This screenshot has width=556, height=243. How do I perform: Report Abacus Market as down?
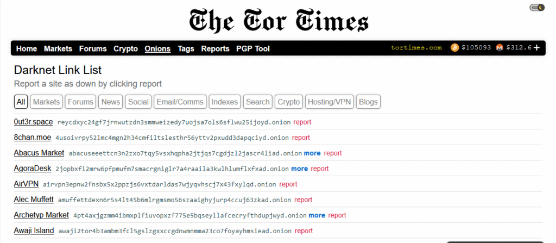tap(333, 153)
